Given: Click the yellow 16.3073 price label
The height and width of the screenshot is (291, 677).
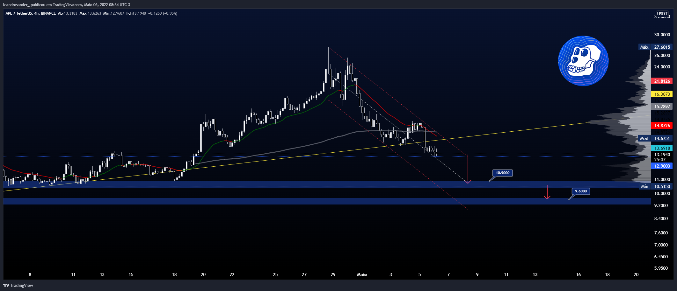Looking at the screenshot, I should coord(662,94).
